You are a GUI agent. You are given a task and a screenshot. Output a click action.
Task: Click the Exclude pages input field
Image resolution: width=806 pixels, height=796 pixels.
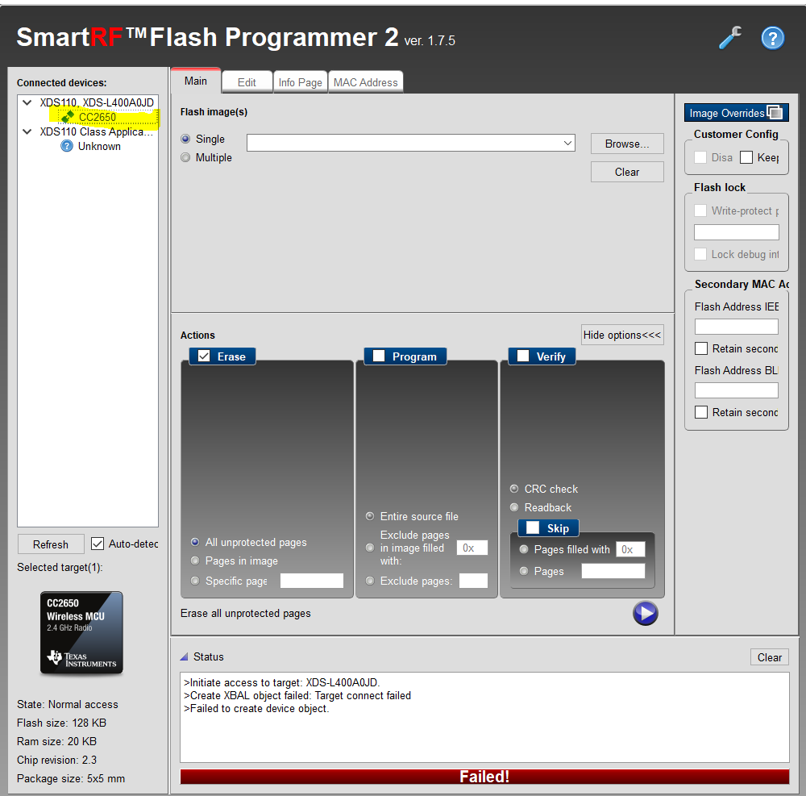(473, 581)
